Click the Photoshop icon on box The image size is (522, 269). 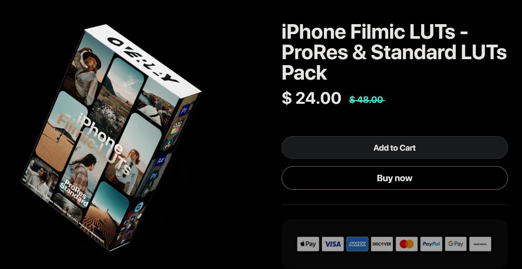pos(153,175)
